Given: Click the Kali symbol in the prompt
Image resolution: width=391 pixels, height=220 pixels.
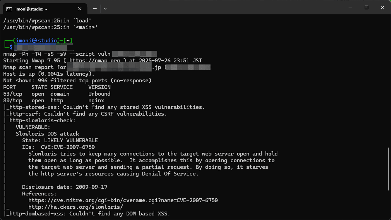Looking at the screenshot, I should tap(34, 41).
